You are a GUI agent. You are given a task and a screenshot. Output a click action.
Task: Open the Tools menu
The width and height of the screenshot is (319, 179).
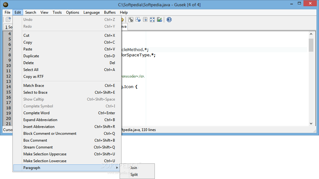coord(57,12)
